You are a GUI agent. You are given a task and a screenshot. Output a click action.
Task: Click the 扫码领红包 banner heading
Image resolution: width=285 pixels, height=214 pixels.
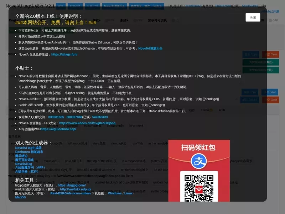(198, 147)
